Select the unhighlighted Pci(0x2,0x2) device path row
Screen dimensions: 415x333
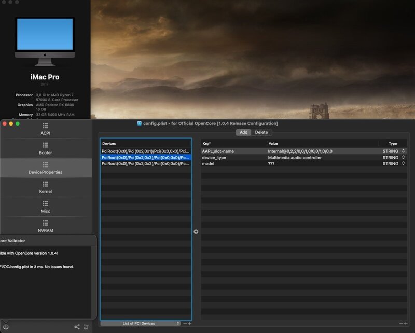pos(146,163)
